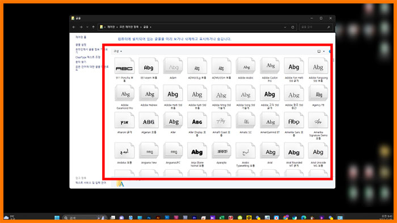This screenshot has height=223, width=397.
Task: Select the Angsana New font icon
Action: coord(149,151)
